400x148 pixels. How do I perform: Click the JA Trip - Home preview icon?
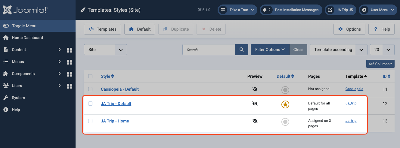[x=255, y=121]
